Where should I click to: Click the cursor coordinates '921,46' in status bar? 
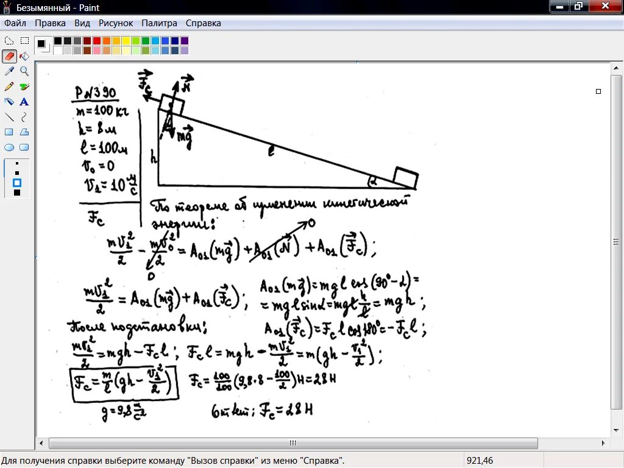pyautogui.click(x=480, y=461)
